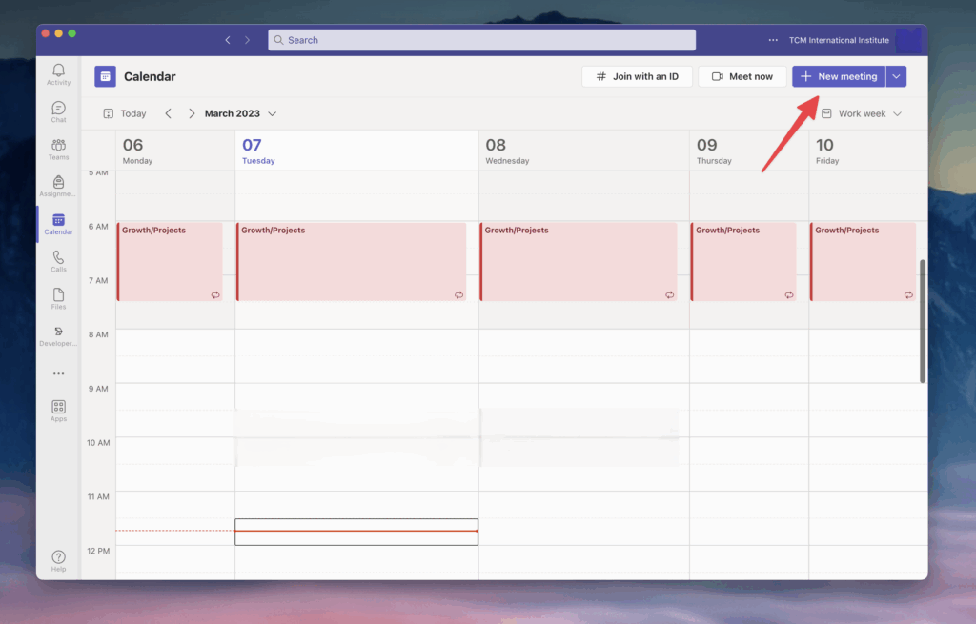Go to the next week arrow
Viewport: 976px width, 624px height.
click(x=192, y=113)
